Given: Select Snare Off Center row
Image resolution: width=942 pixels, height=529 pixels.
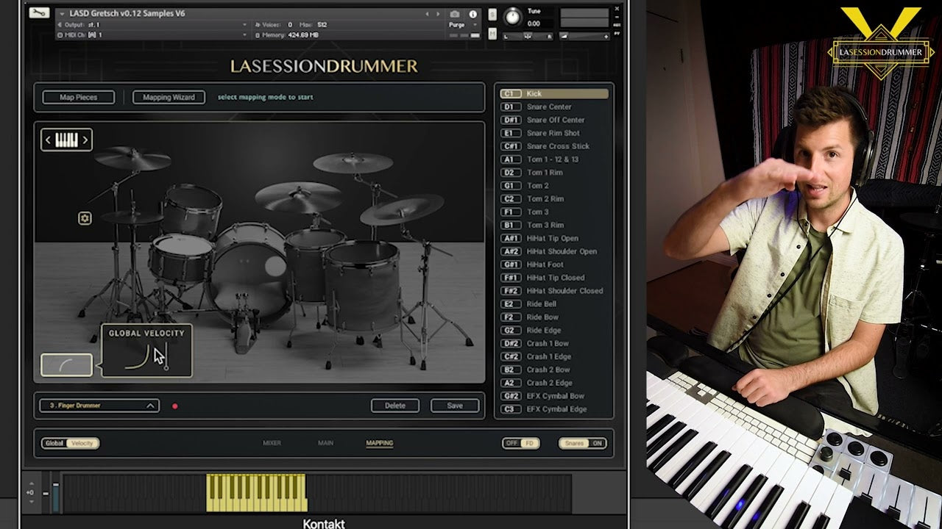Looking at the screenshot, I should (x=554, y=120).
